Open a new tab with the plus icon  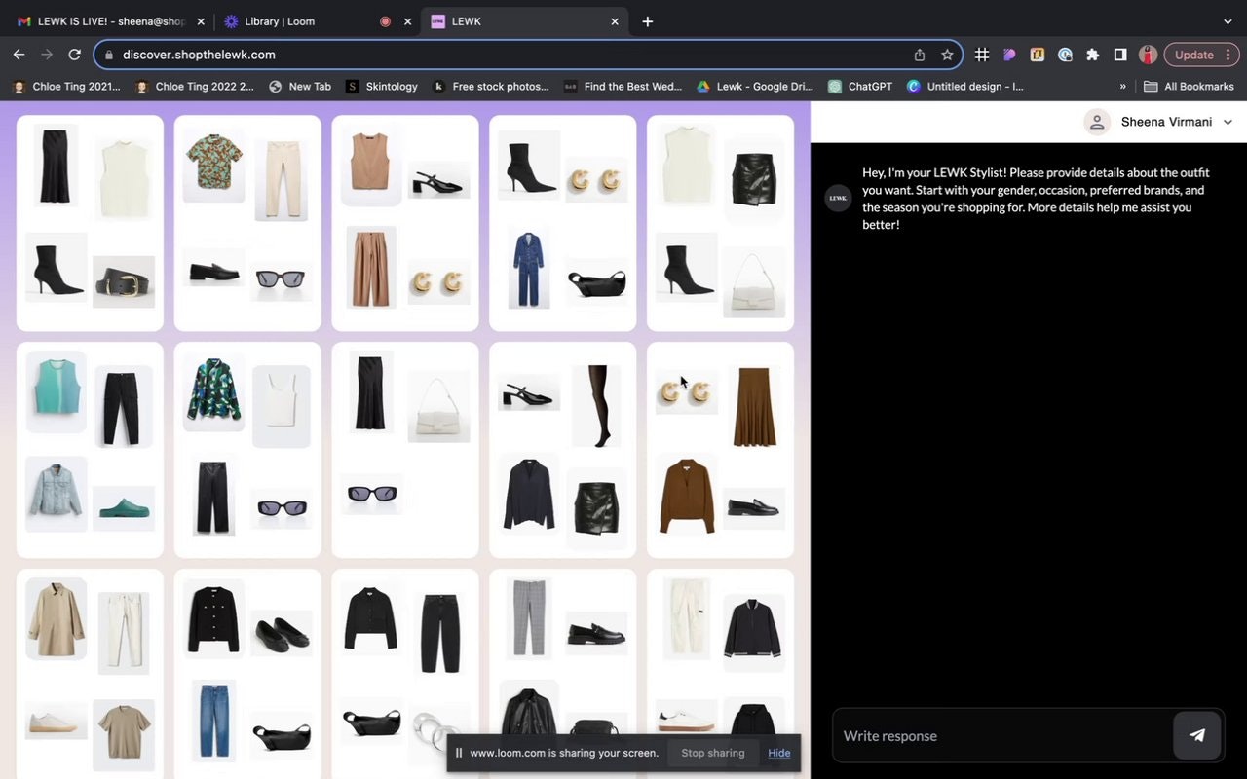coord(647,20)
